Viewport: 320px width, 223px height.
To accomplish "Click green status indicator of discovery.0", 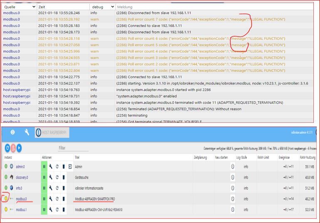I will (6, 177).
